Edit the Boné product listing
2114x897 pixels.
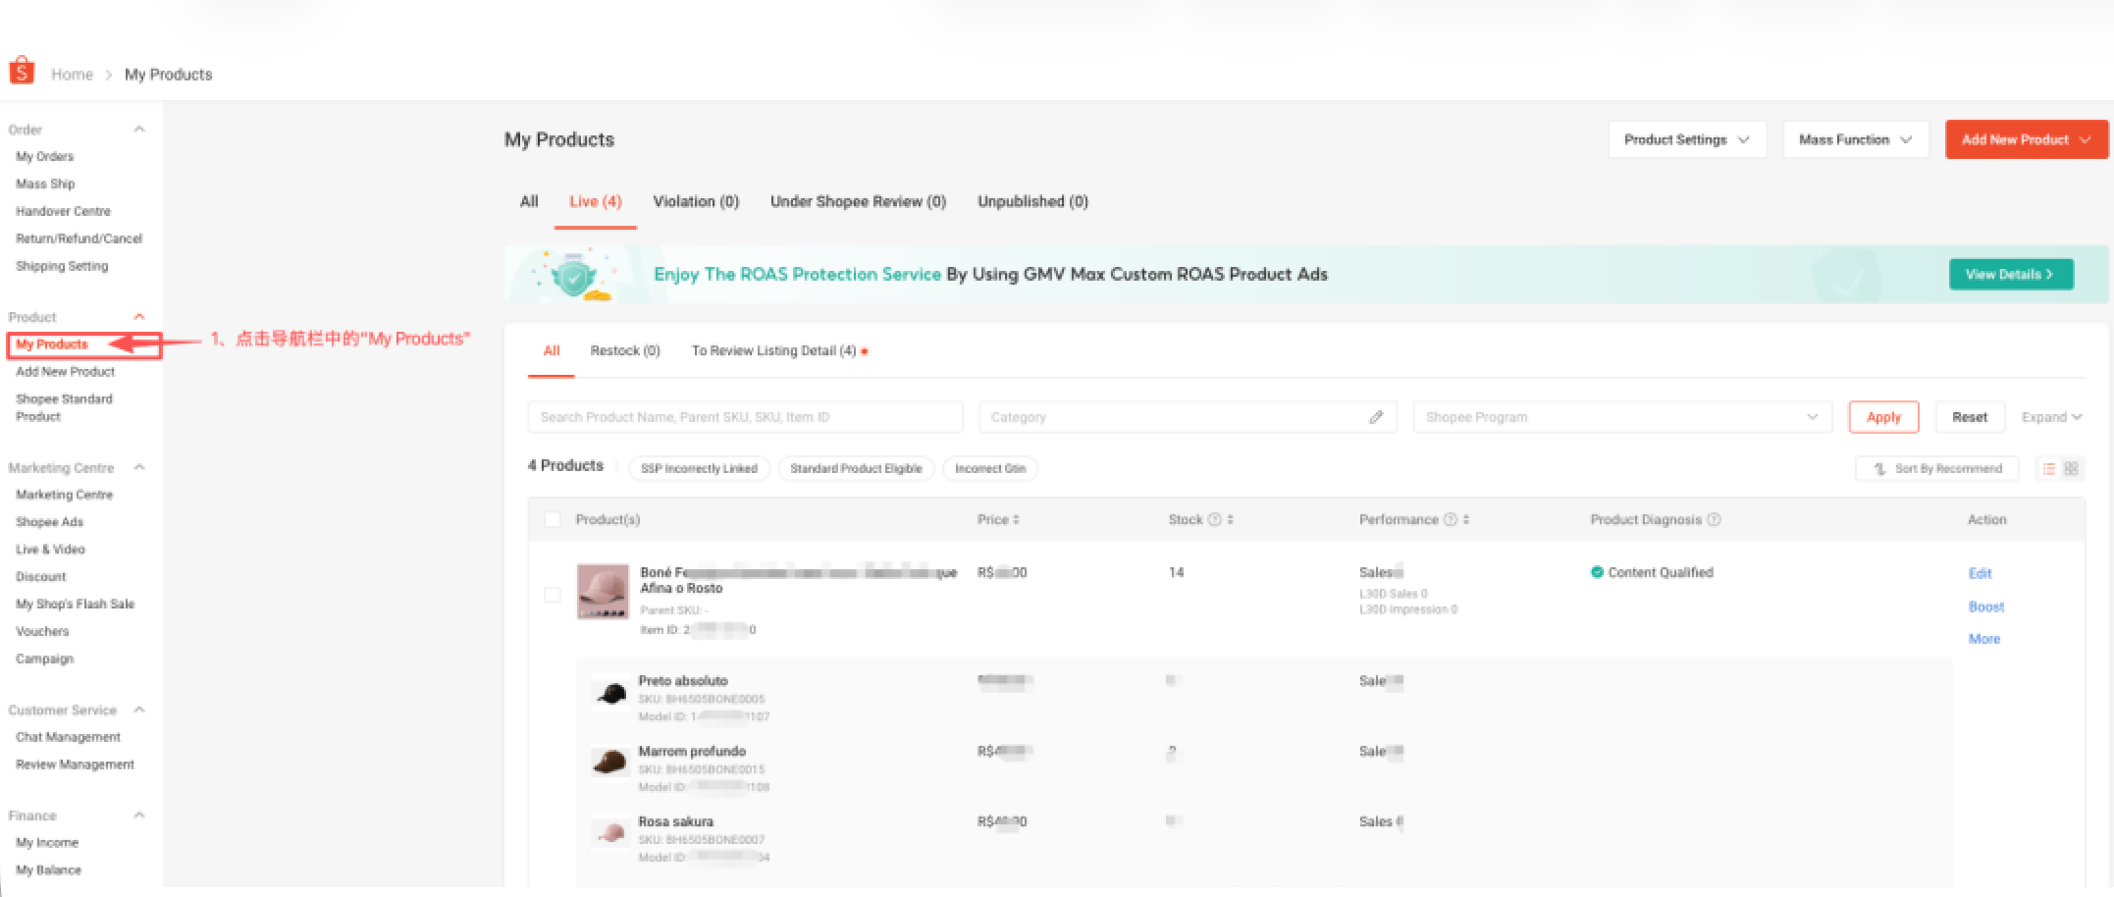point(1980,573)
